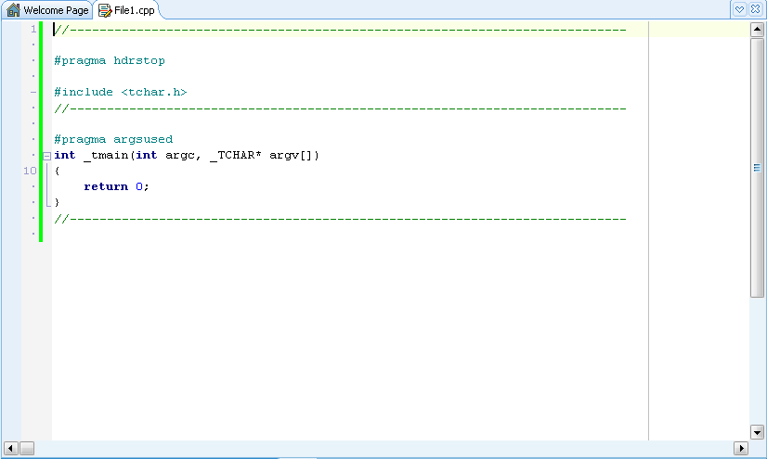Click the opening brace of _tmain
767x459 pixels.
[58, 171]
